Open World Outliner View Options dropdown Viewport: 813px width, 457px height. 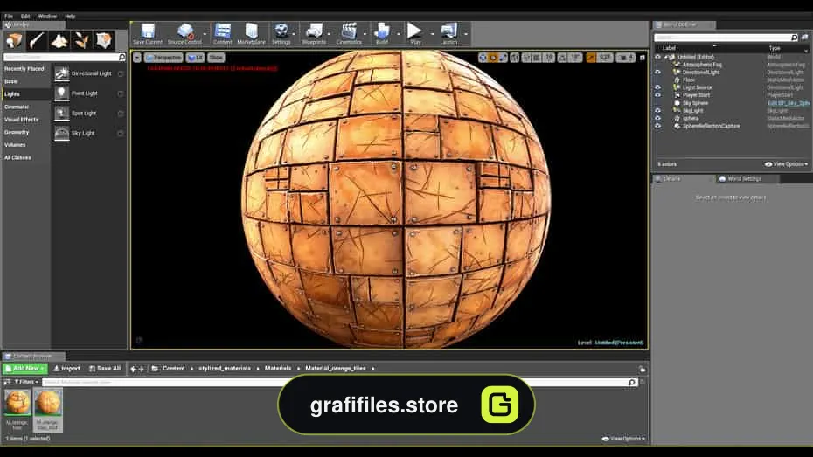click(787, 164)
